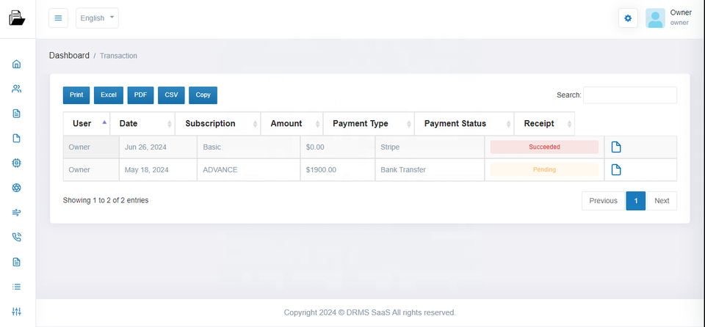
Task: Open the Owner profile menu
Action: tap(668, 18)
